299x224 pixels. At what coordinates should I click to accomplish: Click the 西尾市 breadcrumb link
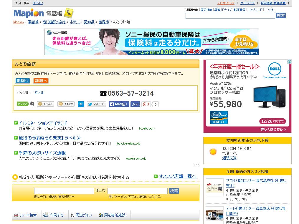(x=104, y=22)
